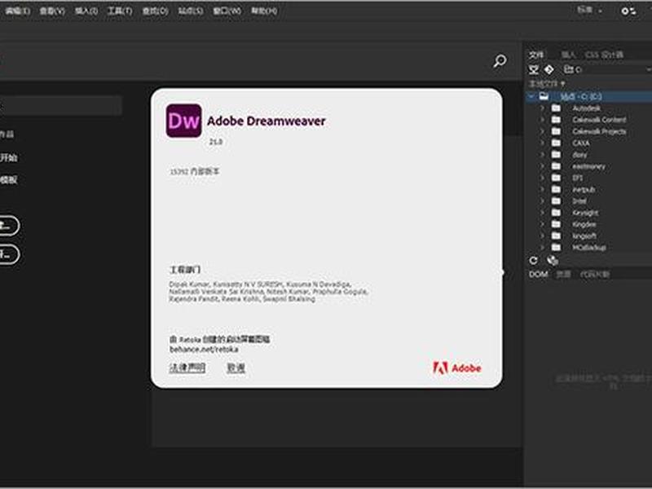The width and height of the screenshot is (652, 489).
Task: Click the 开始 item in left sidebar
Action: coord(9,157)
